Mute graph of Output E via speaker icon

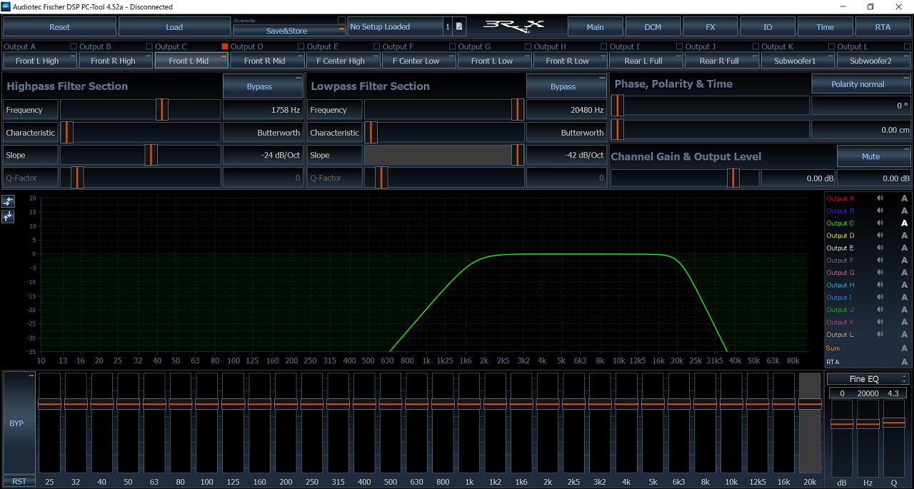[880, 248]
